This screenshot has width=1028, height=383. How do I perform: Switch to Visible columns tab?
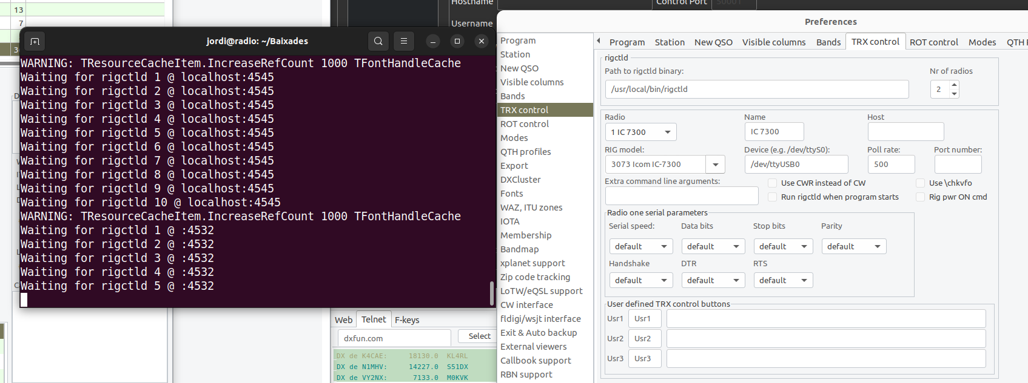[774, 42]
